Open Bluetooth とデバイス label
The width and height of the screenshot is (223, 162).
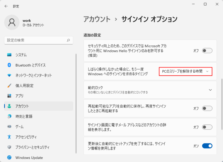point(30,65)
